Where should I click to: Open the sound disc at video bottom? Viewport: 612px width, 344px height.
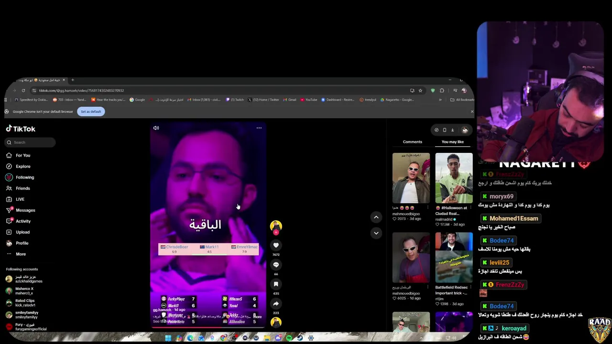point(276,322)
